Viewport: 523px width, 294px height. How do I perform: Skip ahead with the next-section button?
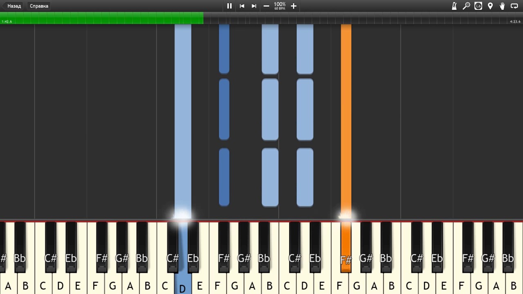[x=254, y=6]
